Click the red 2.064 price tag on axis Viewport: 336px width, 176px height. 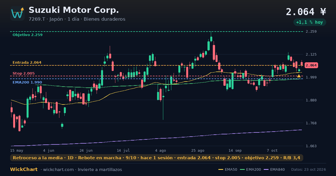tap(311, 65)
